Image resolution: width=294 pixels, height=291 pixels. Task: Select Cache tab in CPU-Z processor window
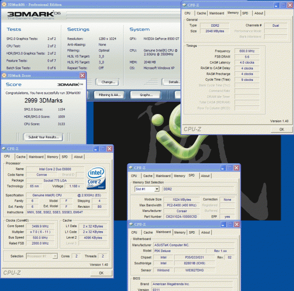[x=21, y=157]
